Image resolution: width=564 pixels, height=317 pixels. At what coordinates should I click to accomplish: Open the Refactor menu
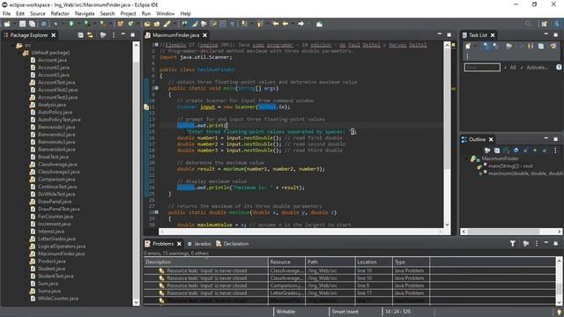[60, 14]
